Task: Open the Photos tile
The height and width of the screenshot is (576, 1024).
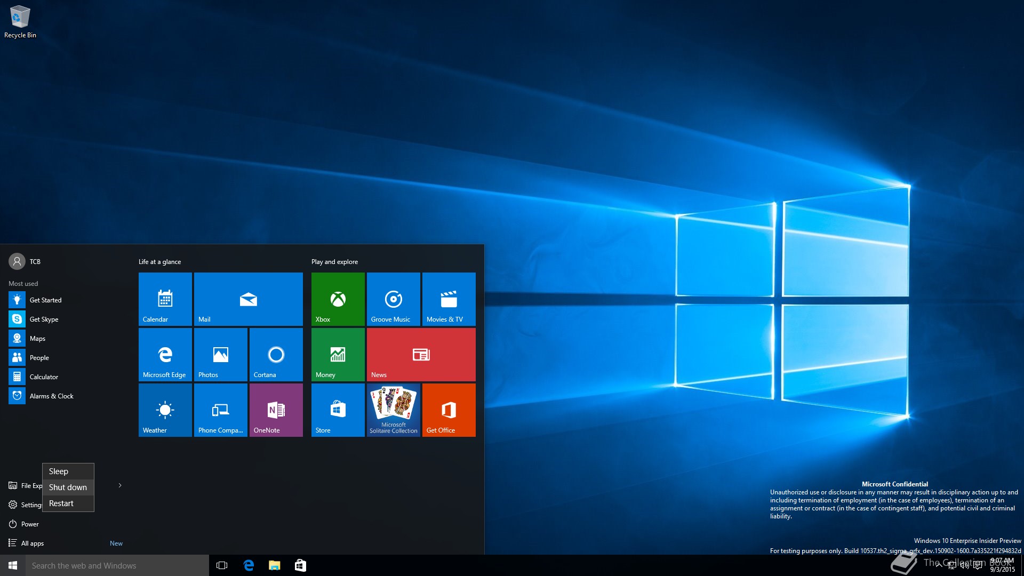Action: click(221, 355)
